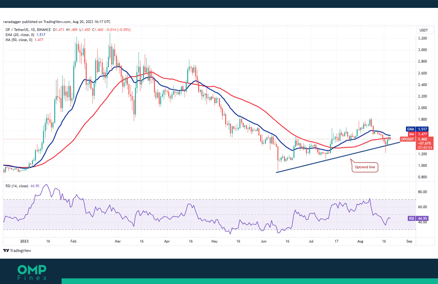Viewport: 438px width, 284px height.
Task: Click the OMP Finex logo
Action: pyautogui.click(x=32, y=273)
